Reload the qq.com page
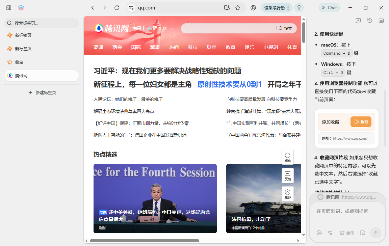The width and height of the screenshot is (389, 246). tap(117, 8)
